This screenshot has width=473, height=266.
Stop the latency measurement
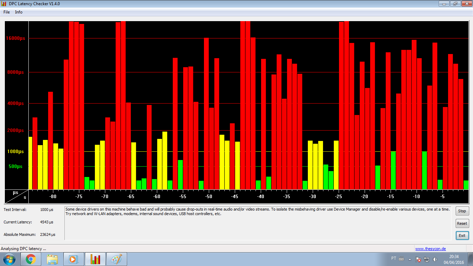point(462,211)
